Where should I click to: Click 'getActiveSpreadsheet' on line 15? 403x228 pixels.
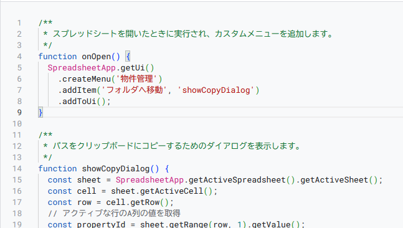[x=237, y=180]
